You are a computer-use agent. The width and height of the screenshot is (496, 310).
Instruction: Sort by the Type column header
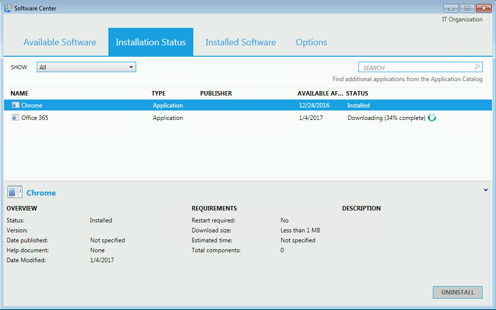tap(159, 94)
